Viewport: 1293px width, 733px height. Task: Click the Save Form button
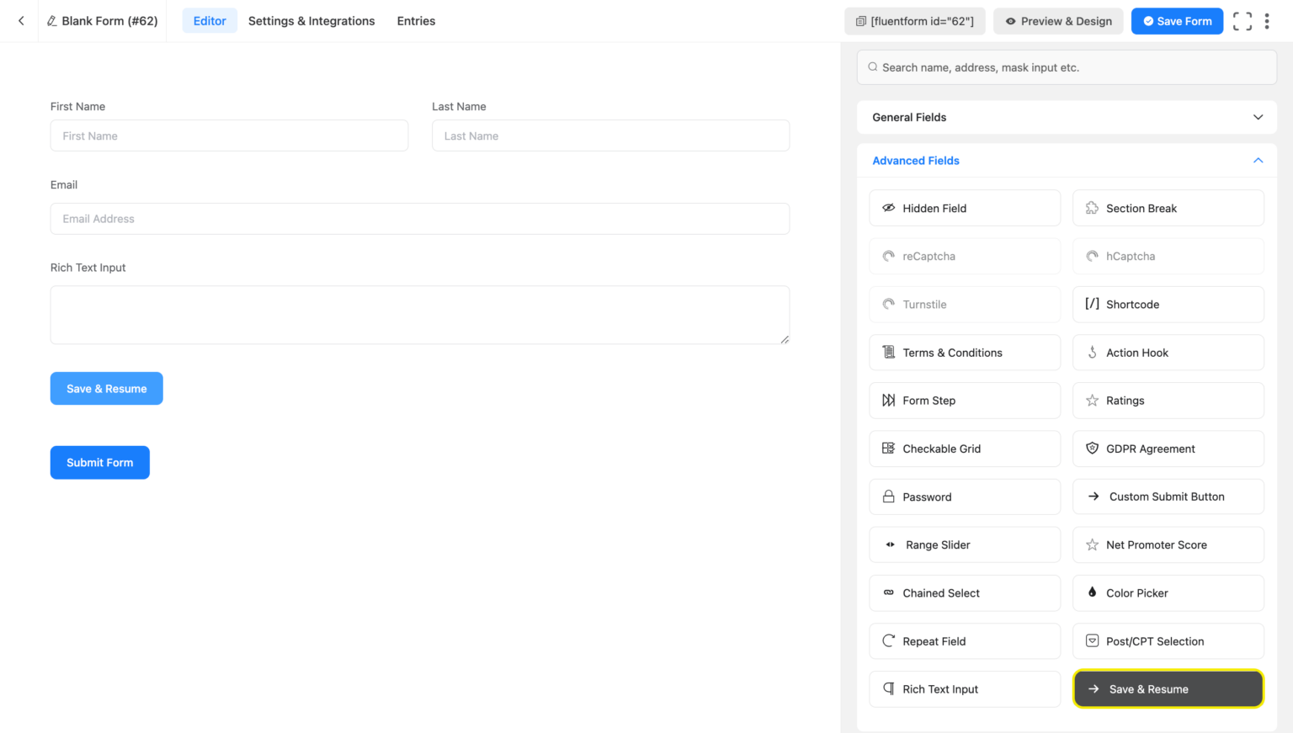[x=1177, y=21]
